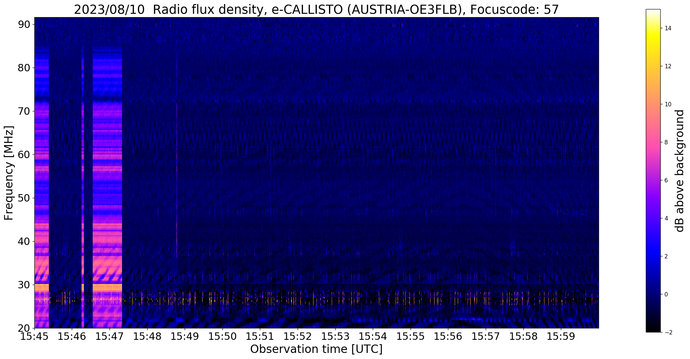Click the colorbar tick label 2
Screen dimensions: 690x359
[x=666, y=256]
